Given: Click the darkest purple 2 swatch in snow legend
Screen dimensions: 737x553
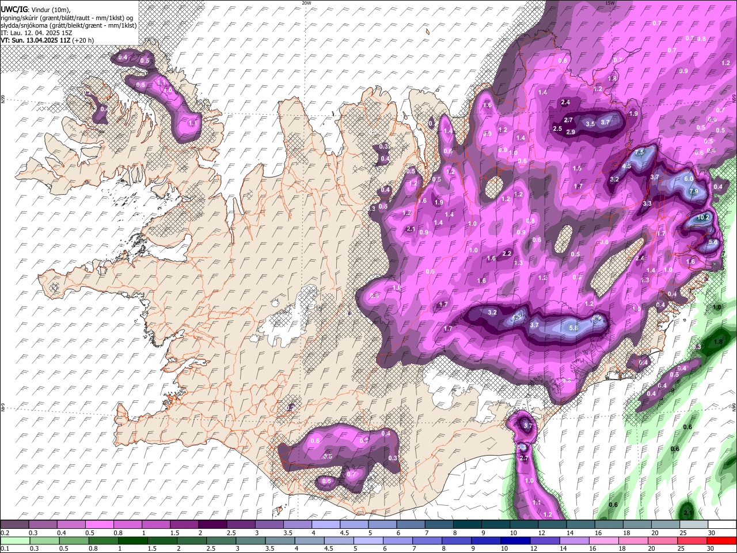Looking at the screenshot, I should pos(212,524).
